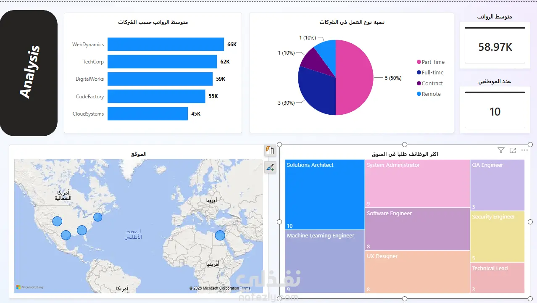Click the متوسط الرواتب حسب الشركات chart title
Image resolution: width=537 pixels, height=303 pixels.
click(153, 22)
